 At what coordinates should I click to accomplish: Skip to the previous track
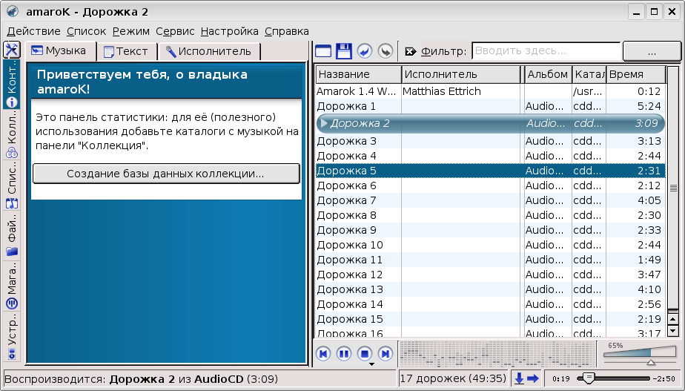[323, 353]
